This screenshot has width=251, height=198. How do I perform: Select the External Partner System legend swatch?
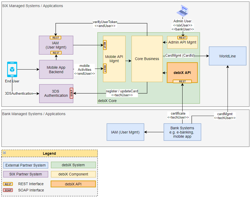pyautogui.click(x=26, y=165)
